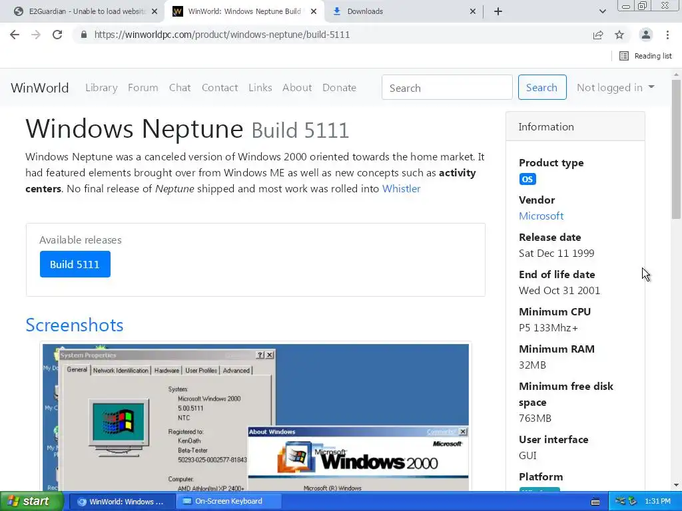Open the Contact nav link
Screen dimensions: 682x511
[220, 88]
